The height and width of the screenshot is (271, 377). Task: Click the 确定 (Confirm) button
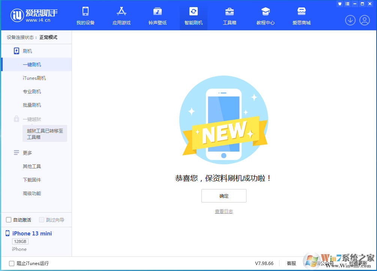(224, 196)
